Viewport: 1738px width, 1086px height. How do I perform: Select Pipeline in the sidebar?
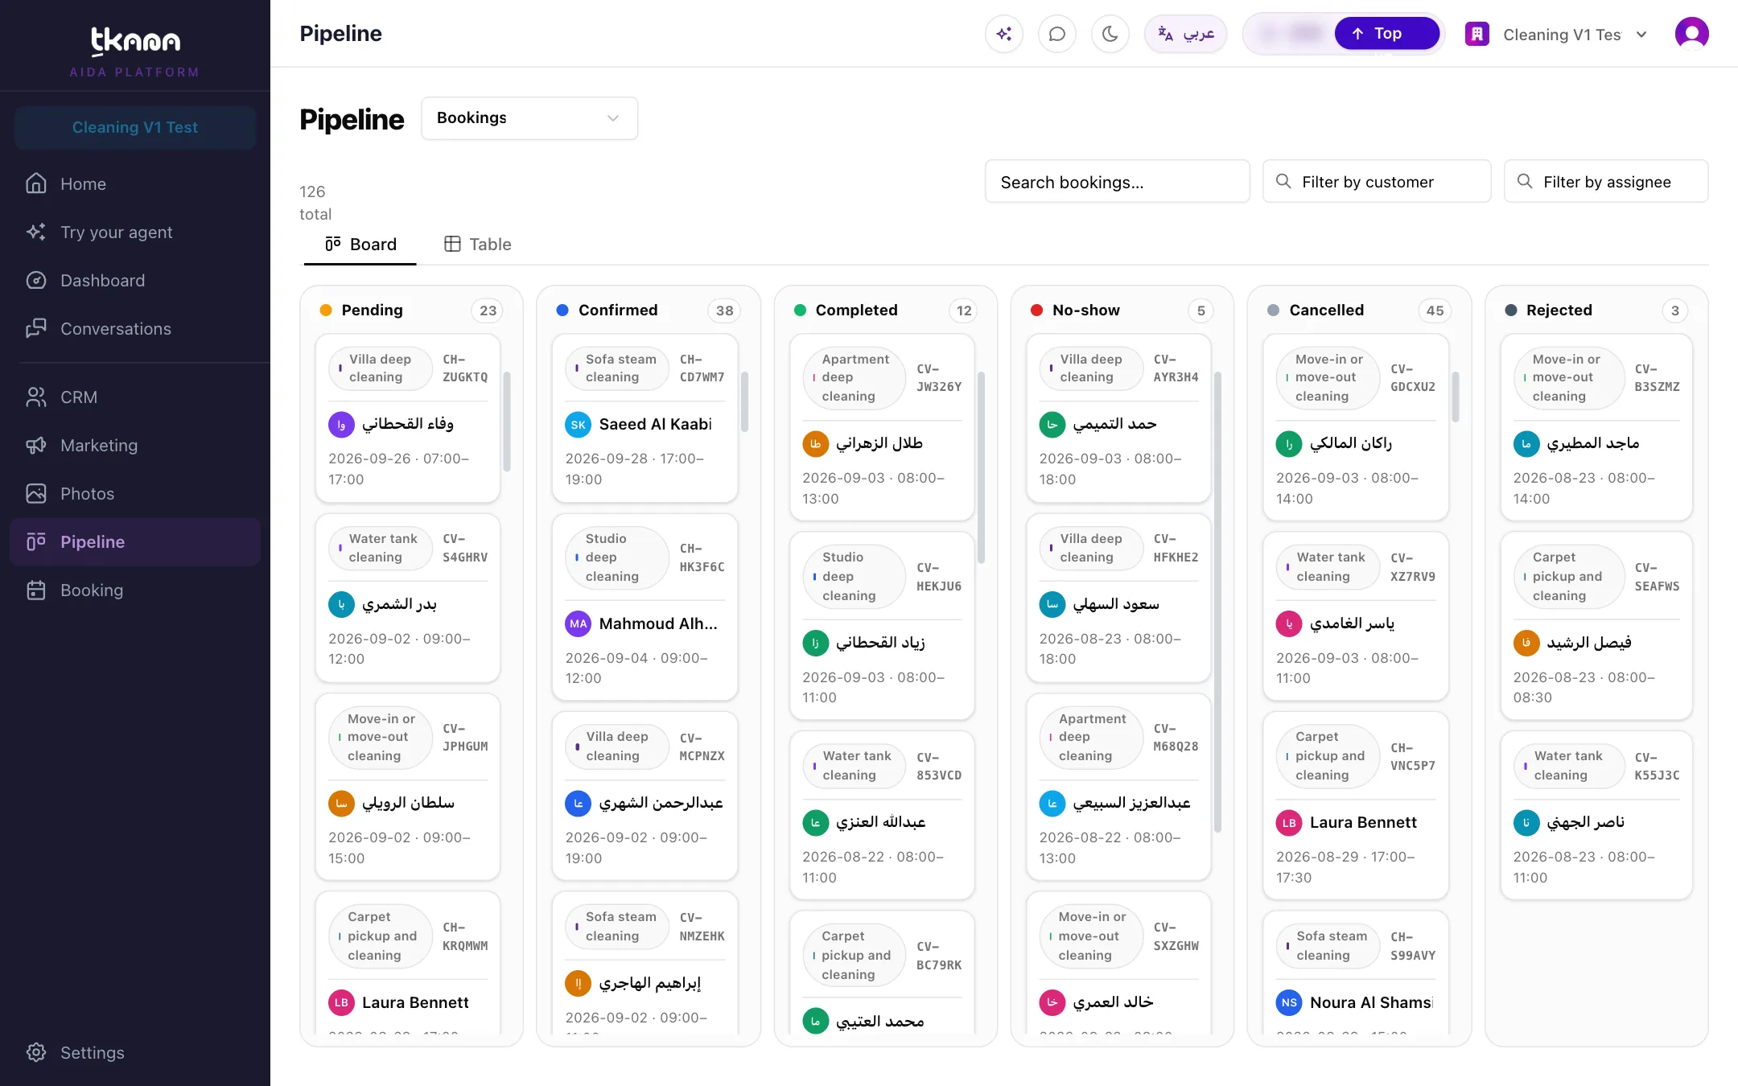click(135, 542)
